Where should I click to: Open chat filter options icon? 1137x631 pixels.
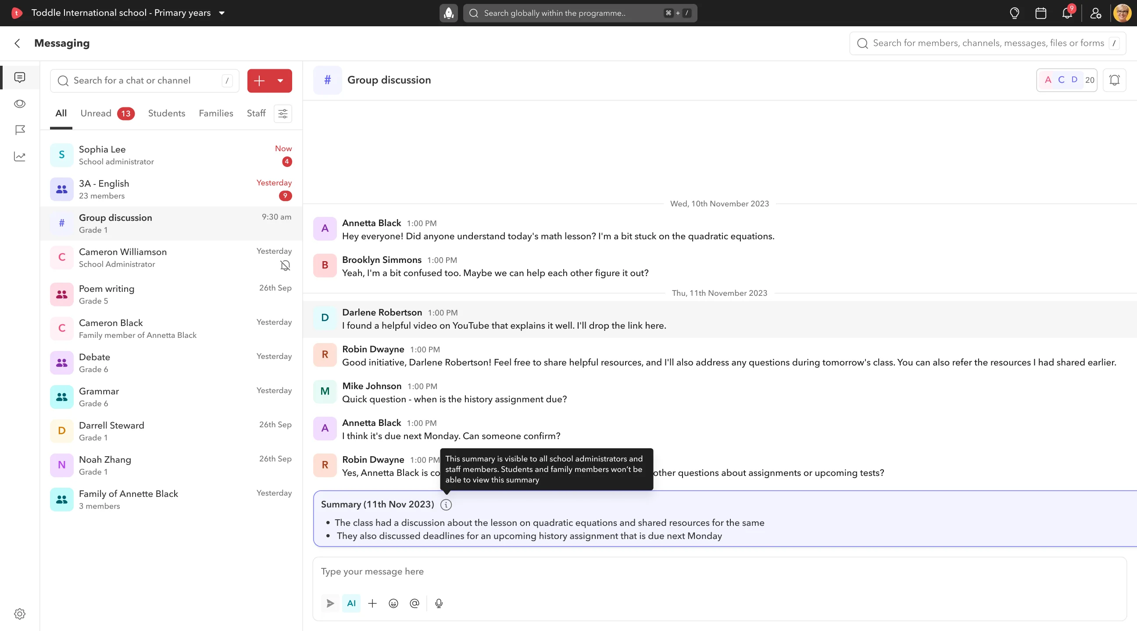pos(283,114)
